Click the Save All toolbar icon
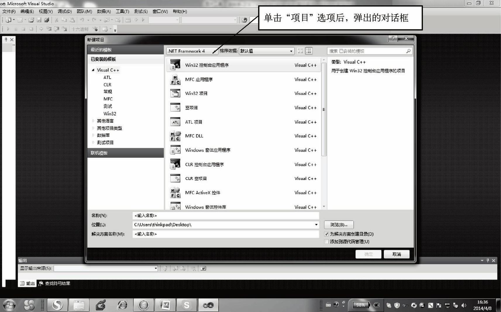 tap(47, 20)
